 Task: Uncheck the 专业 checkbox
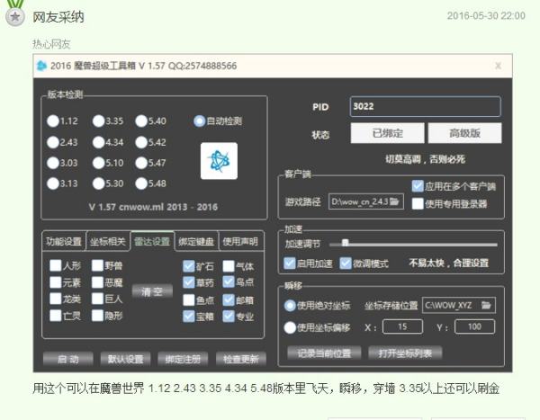pos(229,317)
